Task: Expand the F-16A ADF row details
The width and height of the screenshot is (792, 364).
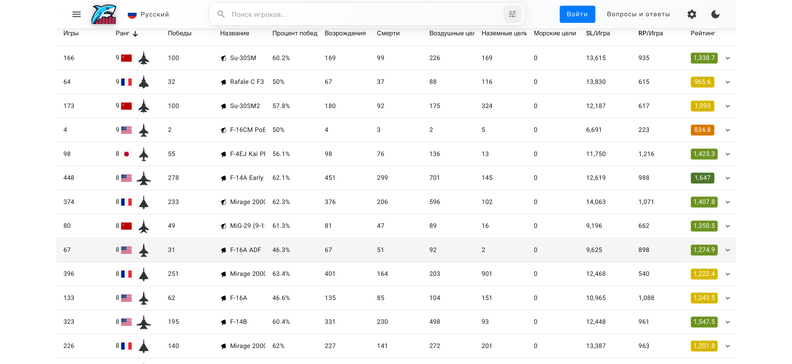Action: [x=727, y=250]
